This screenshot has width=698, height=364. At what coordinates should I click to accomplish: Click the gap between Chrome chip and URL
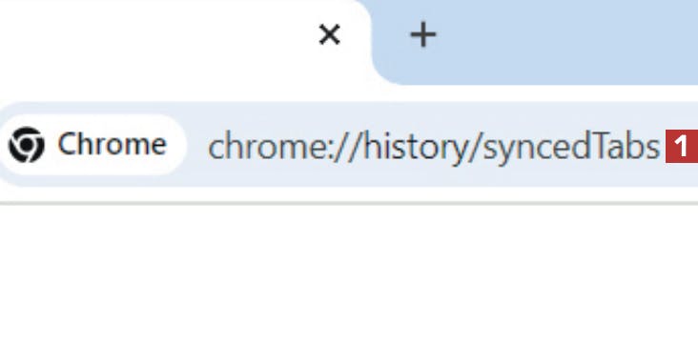(x=196, y=145)
